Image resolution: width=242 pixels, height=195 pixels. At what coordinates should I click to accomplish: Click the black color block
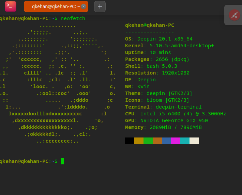(x=130, y=141)
